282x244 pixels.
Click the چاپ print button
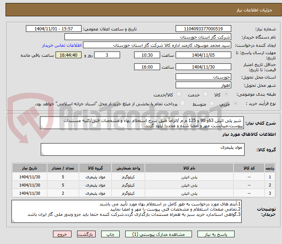[x=110, y=234]
